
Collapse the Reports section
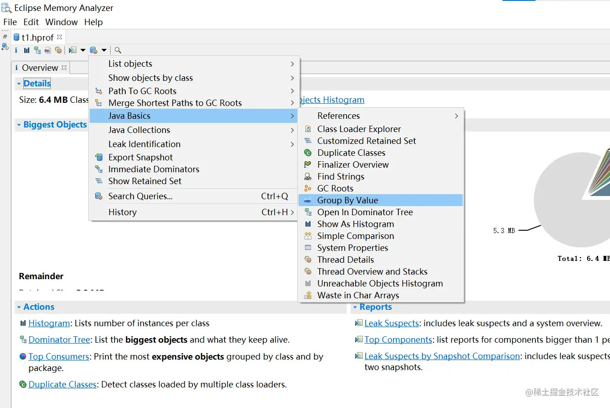[355, 307]
